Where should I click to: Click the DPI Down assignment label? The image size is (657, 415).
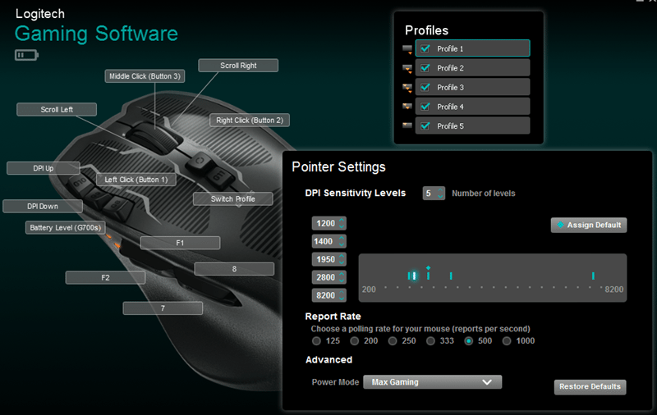pos(43,206)
